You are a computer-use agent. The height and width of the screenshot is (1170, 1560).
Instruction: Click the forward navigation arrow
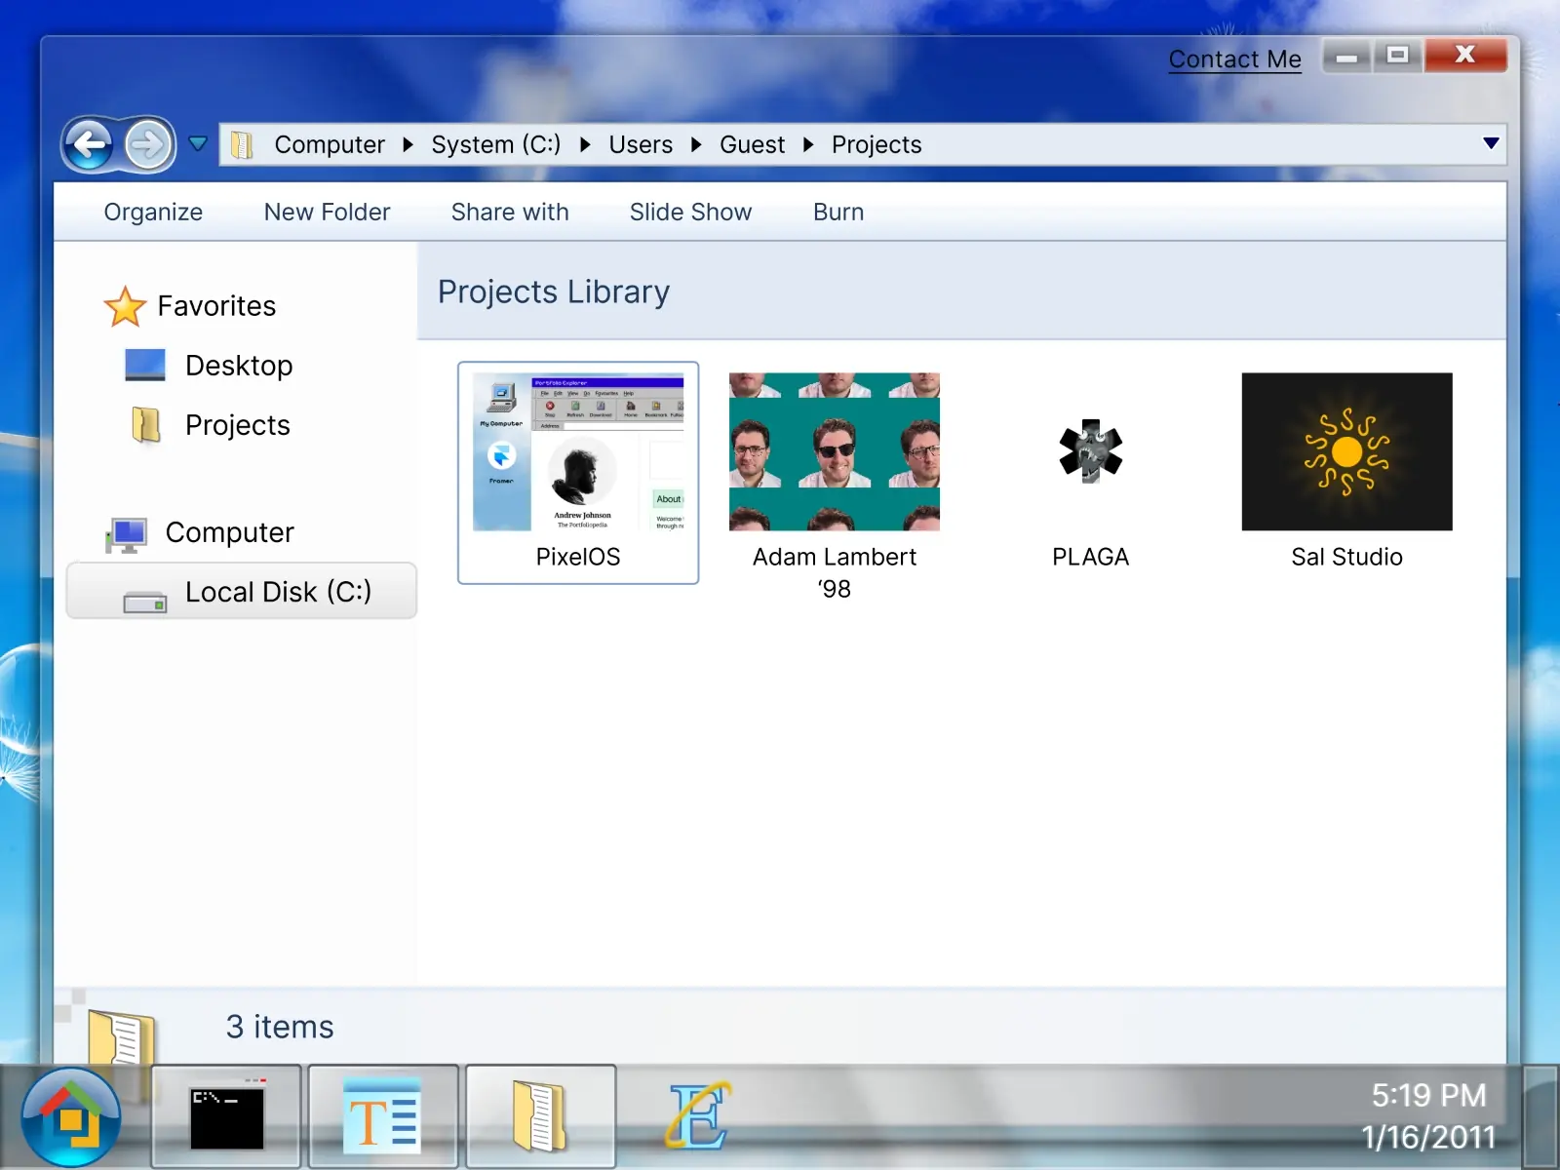pyautogui.click(x=148, y=145)
